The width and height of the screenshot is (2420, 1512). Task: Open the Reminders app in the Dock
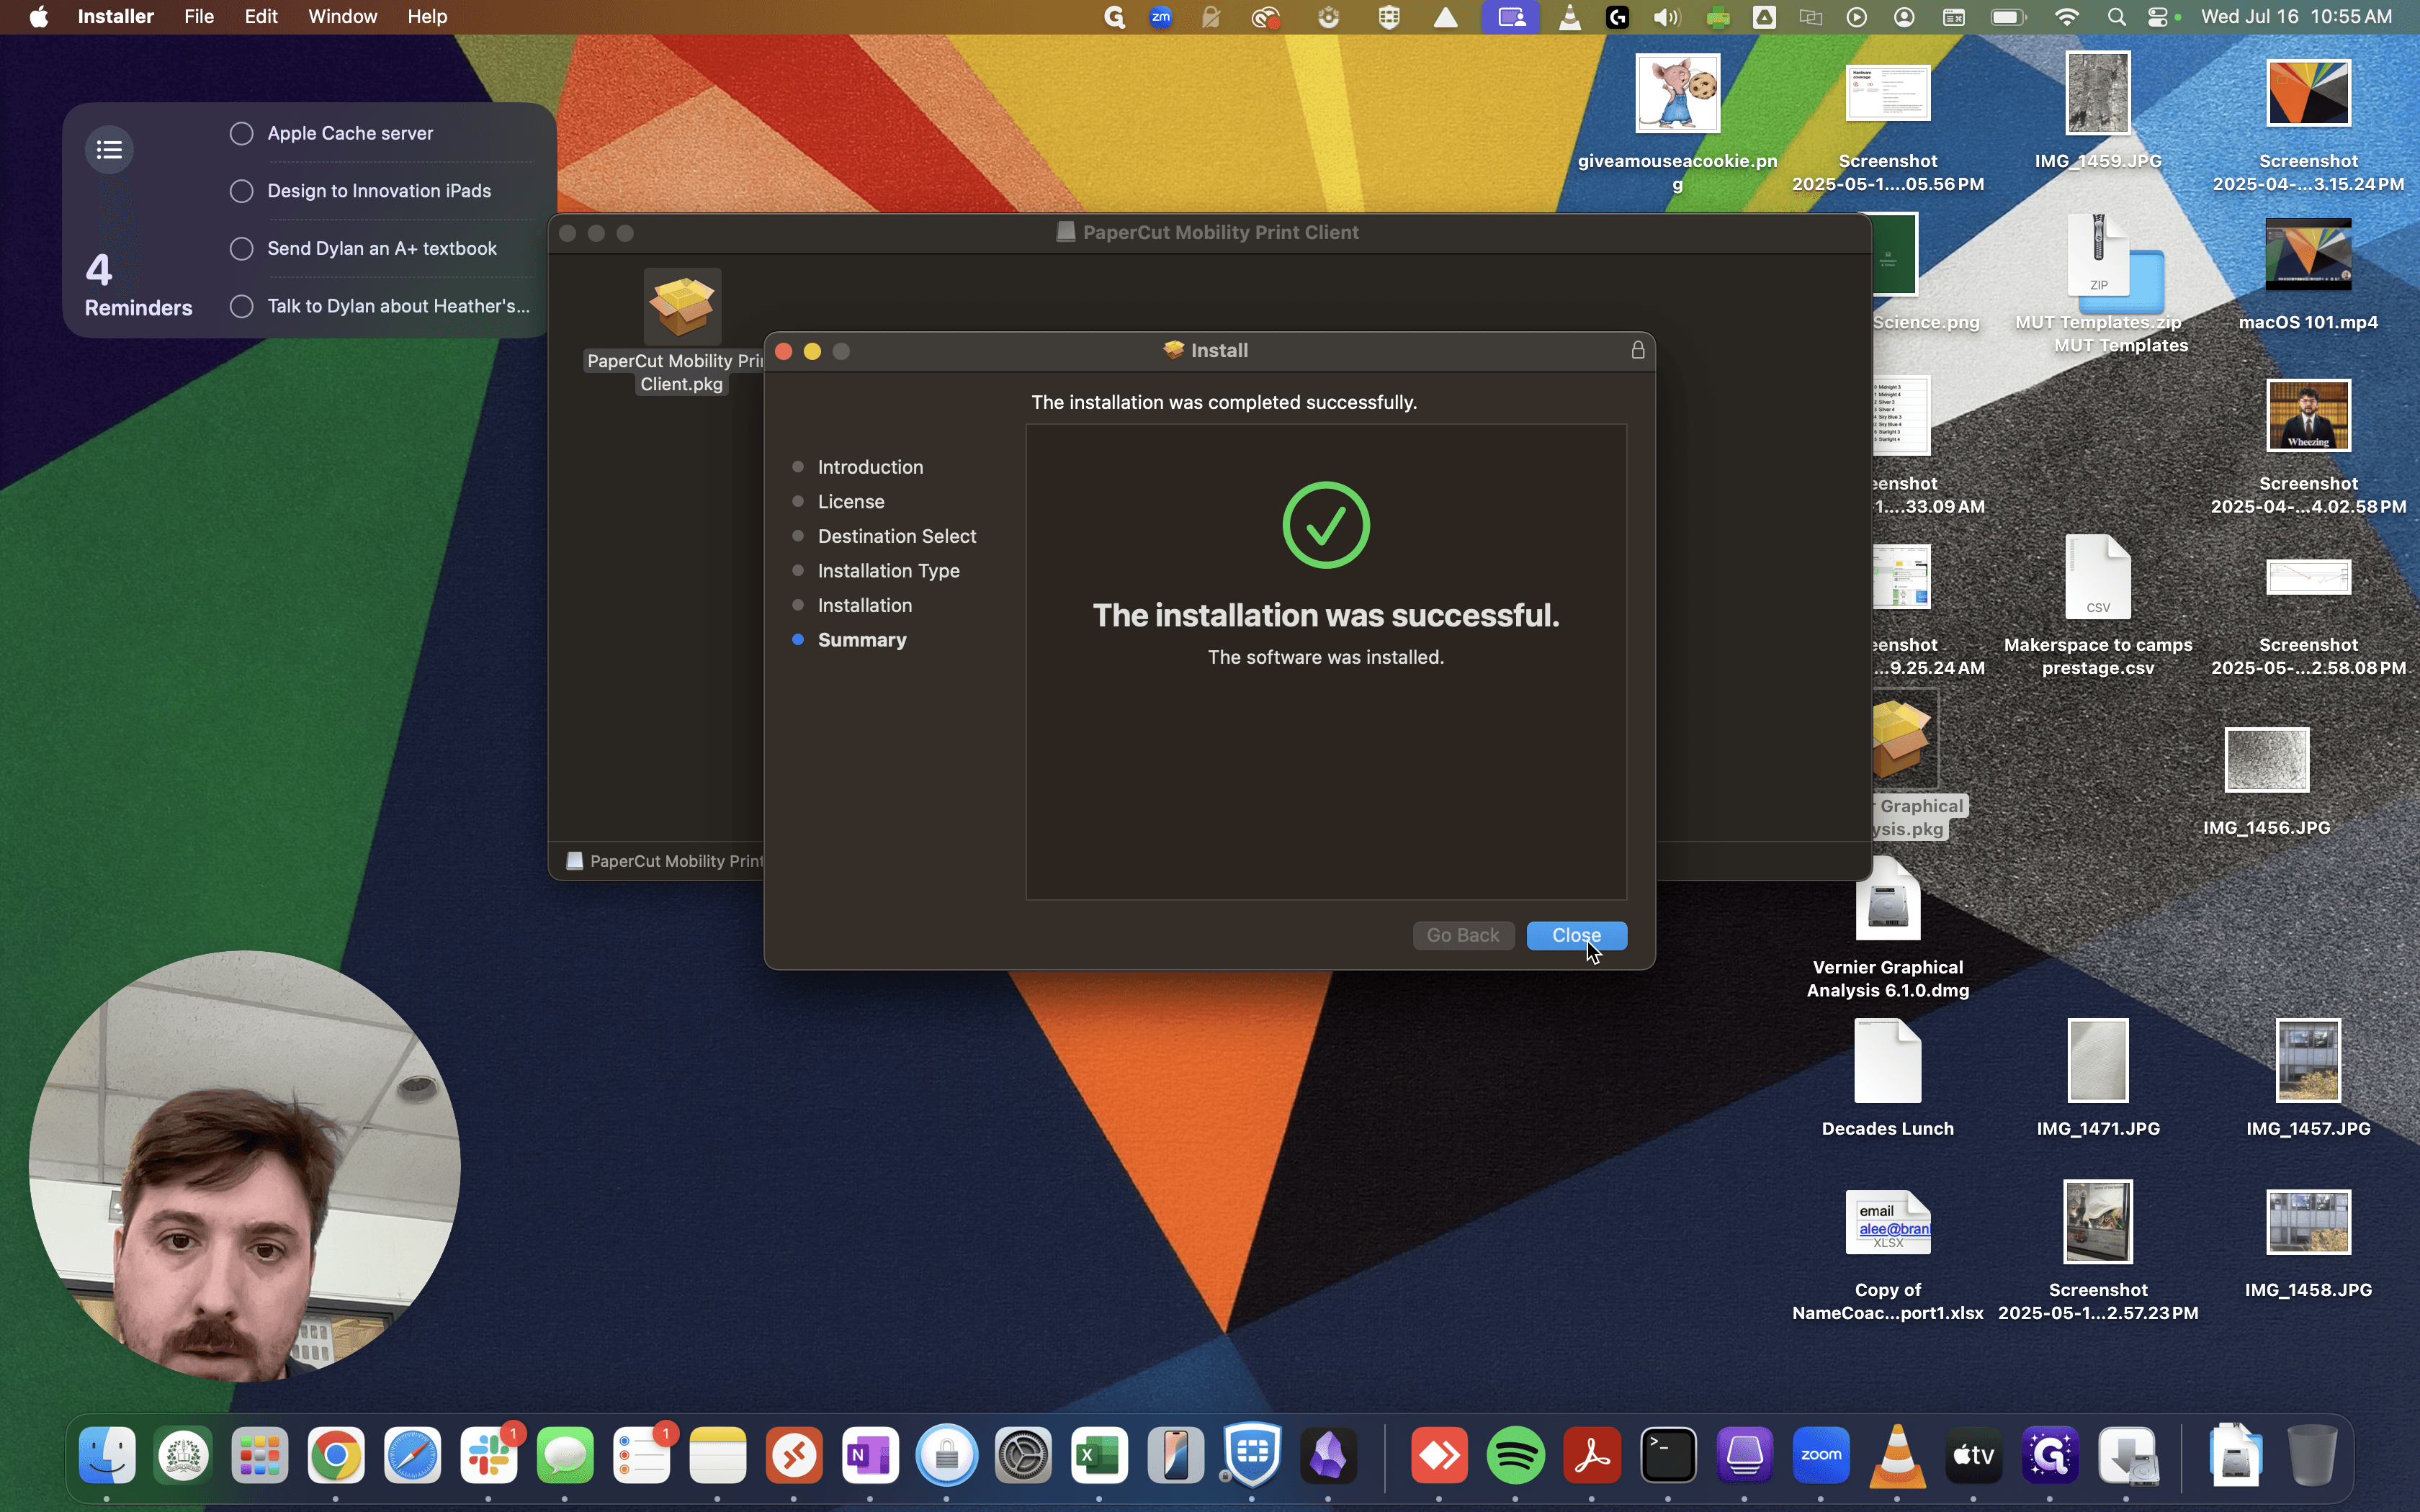click(x=642, y=1455)
